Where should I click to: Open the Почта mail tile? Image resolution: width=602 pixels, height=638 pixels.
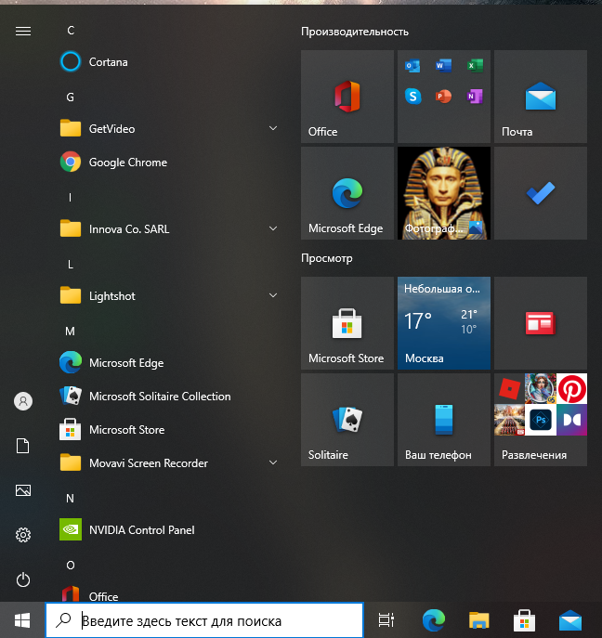541,97
